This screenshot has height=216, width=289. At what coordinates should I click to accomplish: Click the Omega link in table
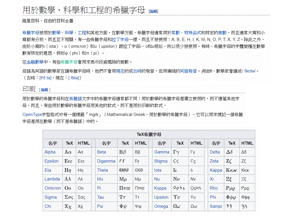click(x=161, y=206)
